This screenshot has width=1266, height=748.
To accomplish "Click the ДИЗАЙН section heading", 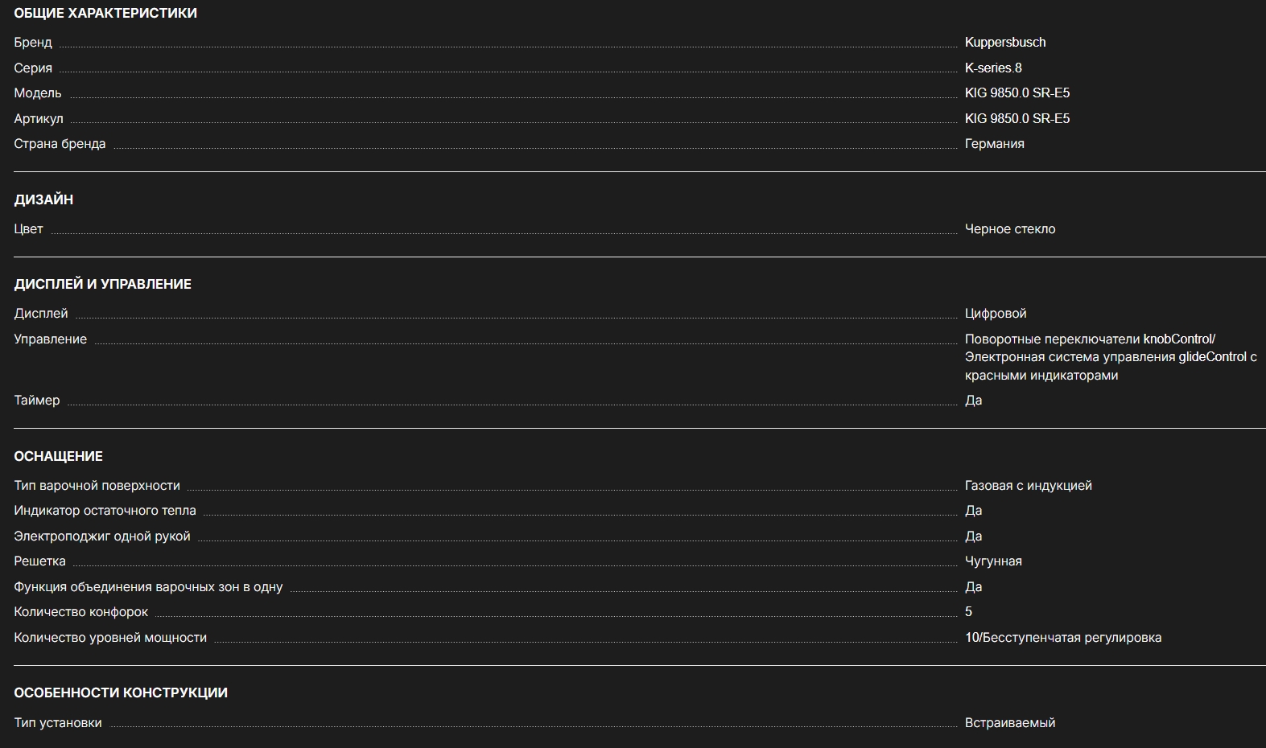I will click(x=43, y=199).
